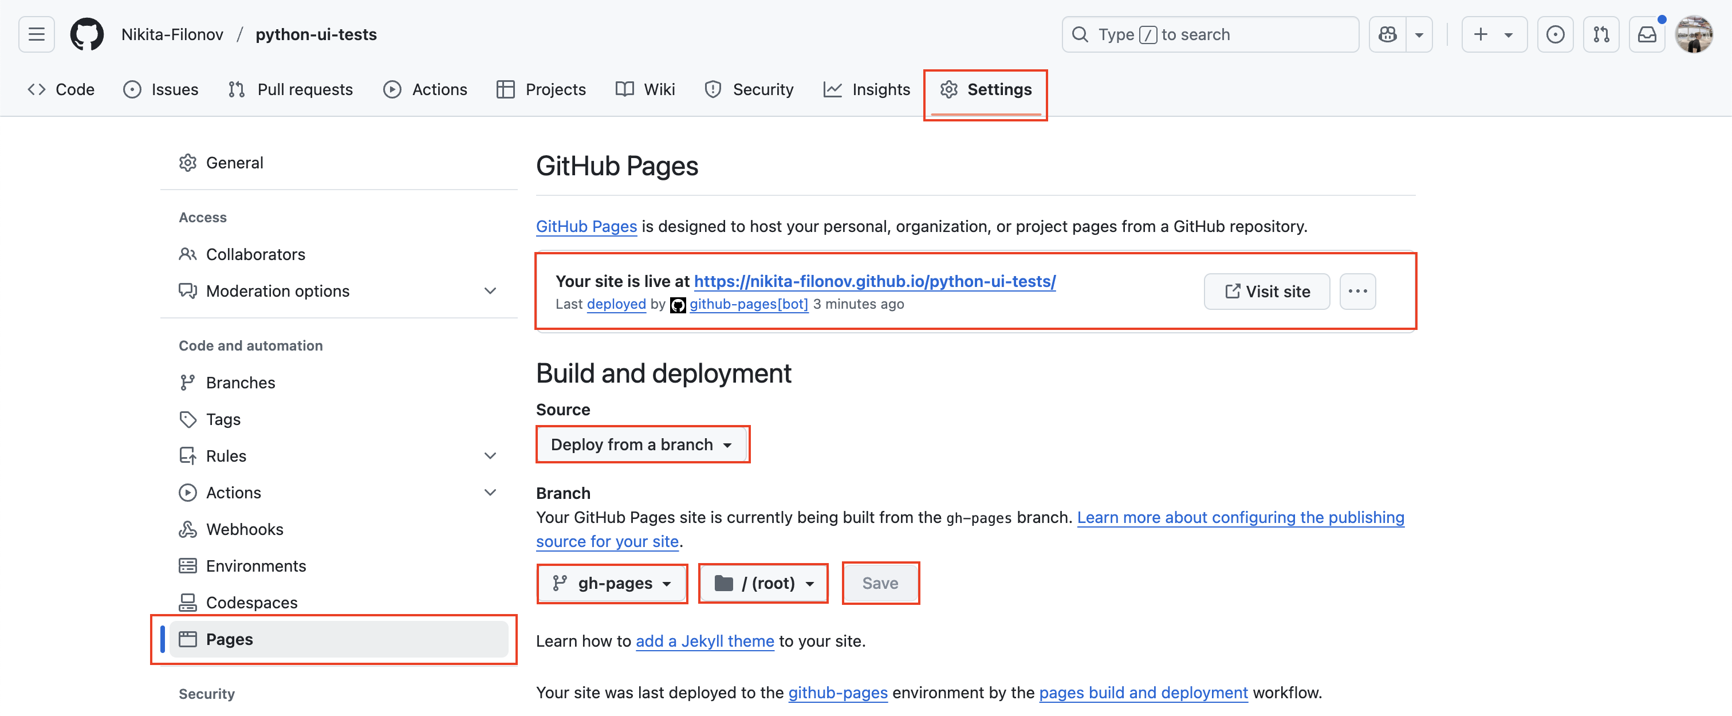
Task: Open the github-pages environment link
Action: point(838,693)
